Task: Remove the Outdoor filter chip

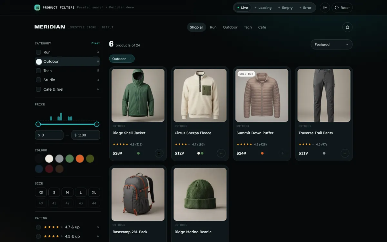Action: (x=130, y=59)
